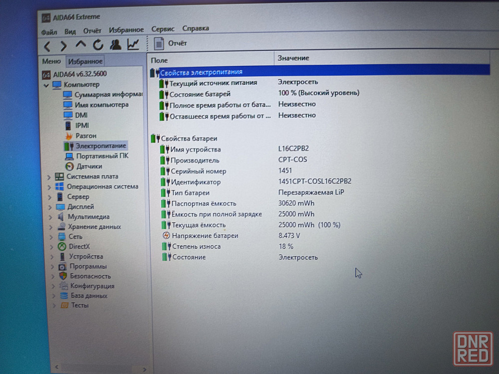499x374 pixels.
Task: Open the Файл menu
Action: click(x=49, y=32)
